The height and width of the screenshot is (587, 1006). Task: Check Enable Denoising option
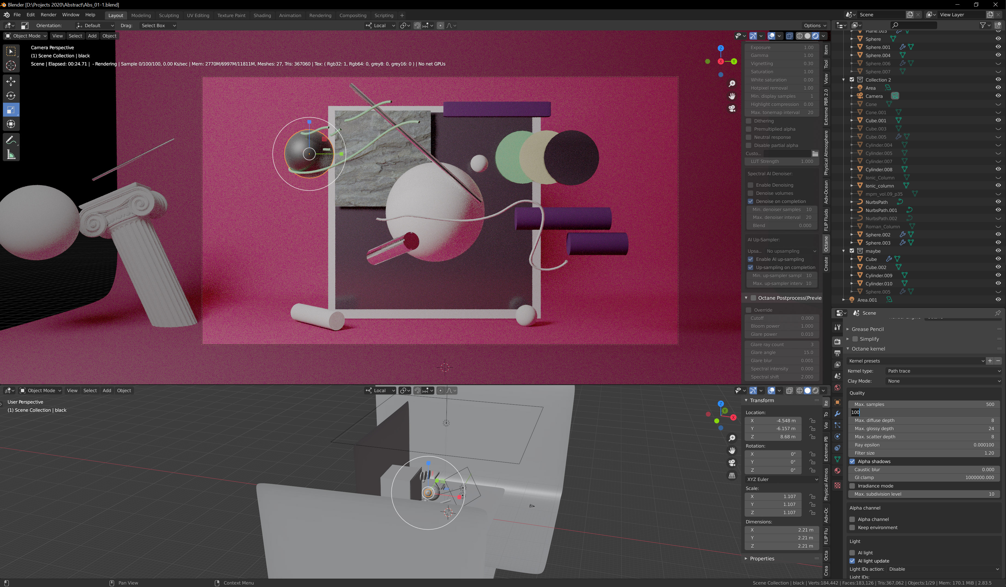[750, 185]
